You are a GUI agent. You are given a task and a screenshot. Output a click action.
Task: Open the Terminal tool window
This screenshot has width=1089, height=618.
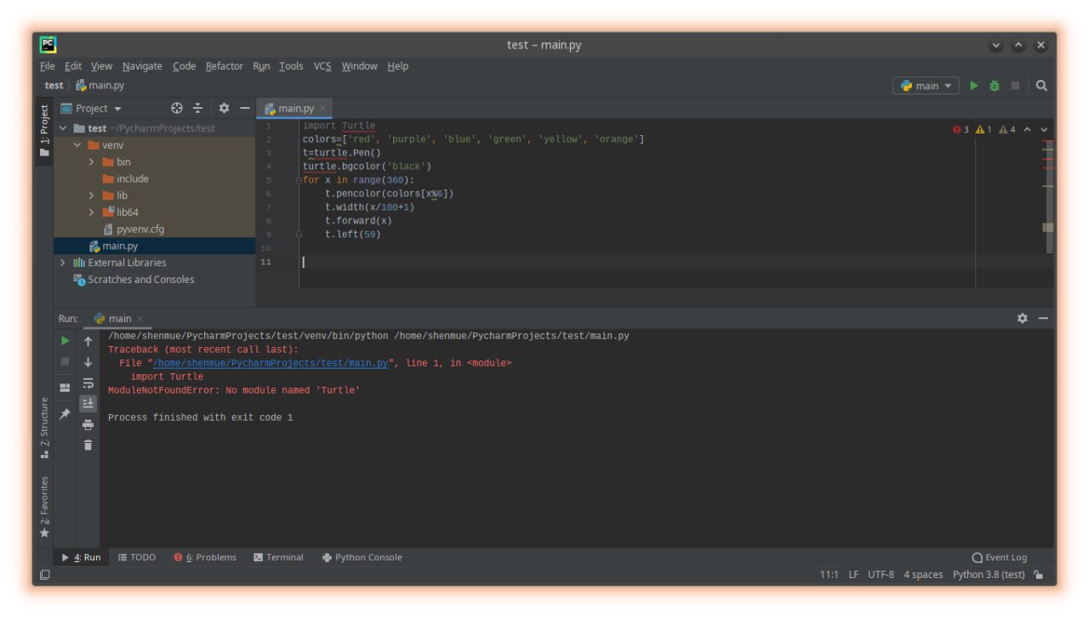(x=278, y=558)
